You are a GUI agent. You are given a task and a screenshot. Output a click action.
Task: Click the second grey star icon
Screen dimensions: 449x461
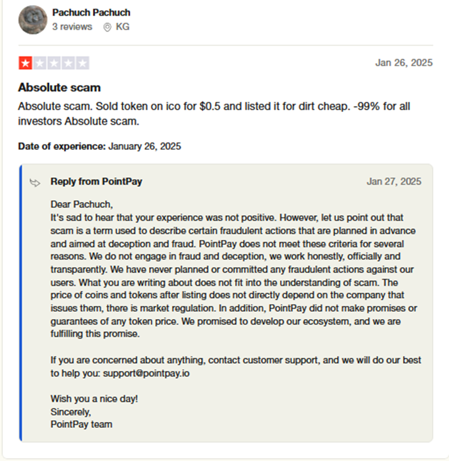tap(40, 63)
